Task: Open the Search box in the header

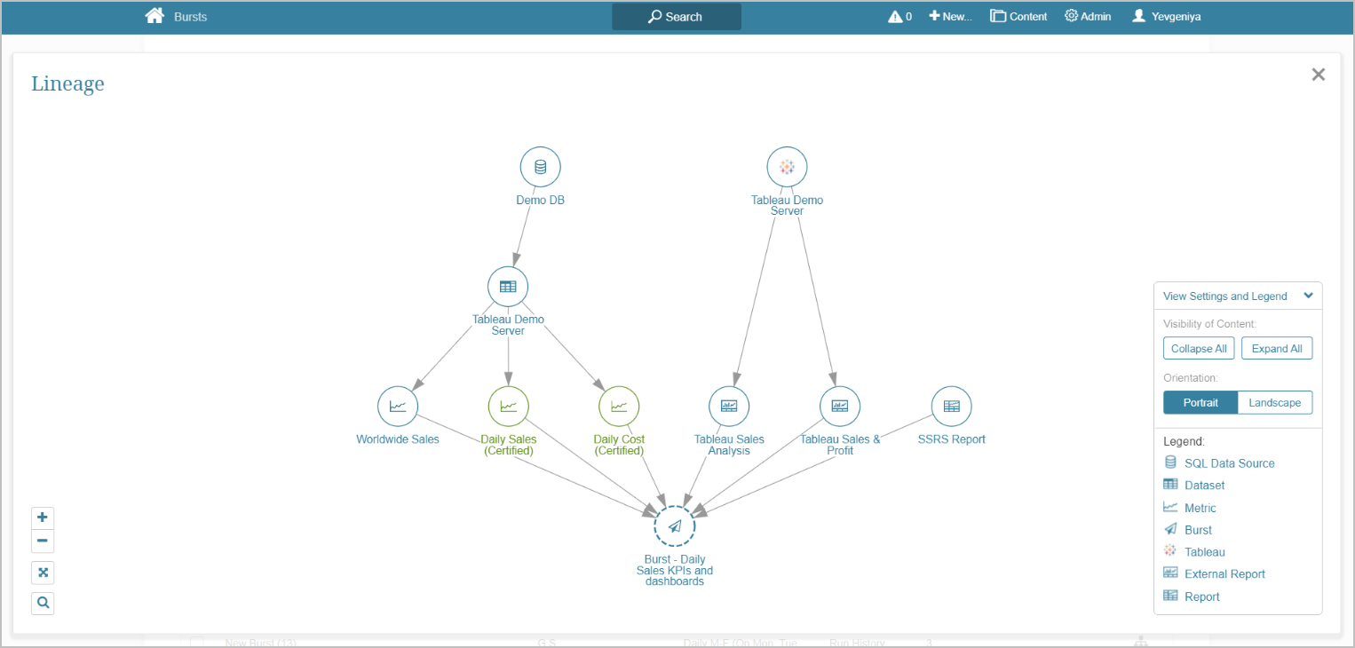Action: click(677, 17)
